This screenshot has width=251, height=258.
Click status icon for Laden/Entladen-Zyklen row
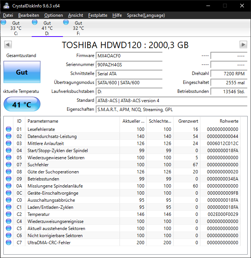pyautogui.click(x=9, y=207)
